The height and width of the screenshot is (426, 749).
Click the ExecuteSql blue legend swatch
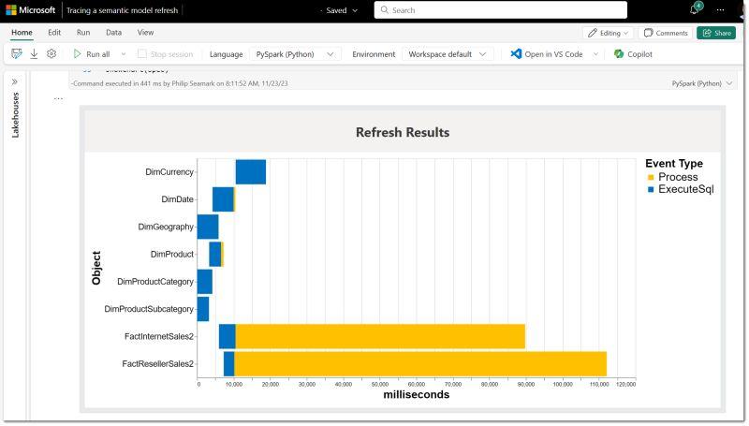pyautogui.click(x=653, y=191)
